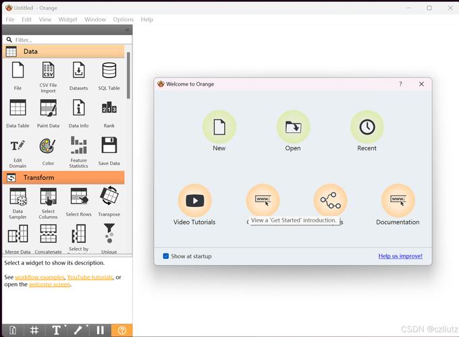Open the Options menu
Screen dimensions: 459x337
click(123, 20)
